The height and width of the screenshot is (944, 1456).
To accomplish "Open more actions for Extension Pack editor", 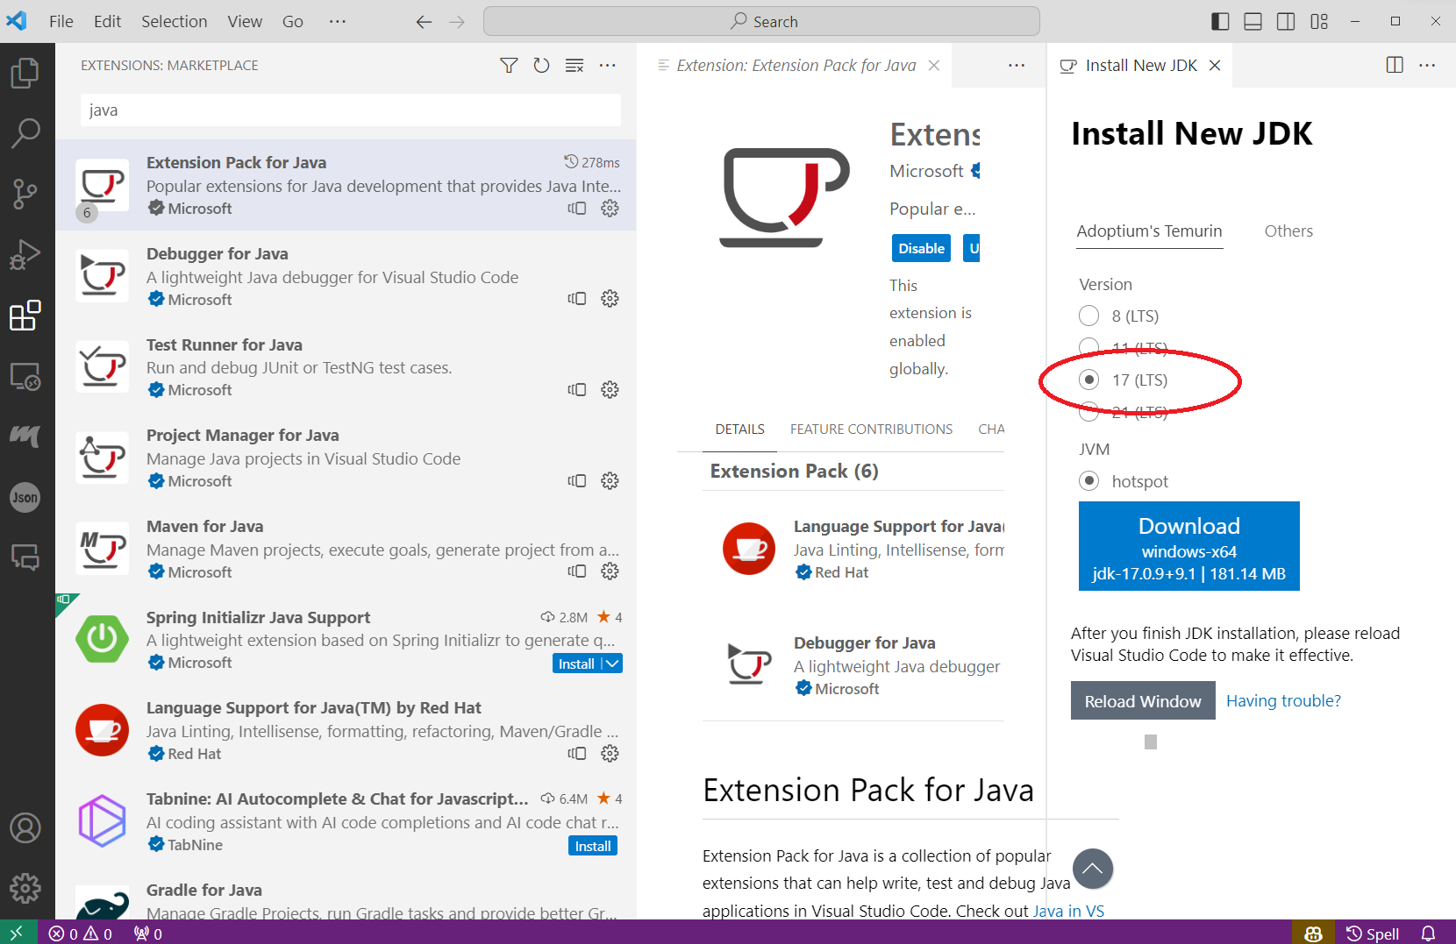I will (1017, 65).
